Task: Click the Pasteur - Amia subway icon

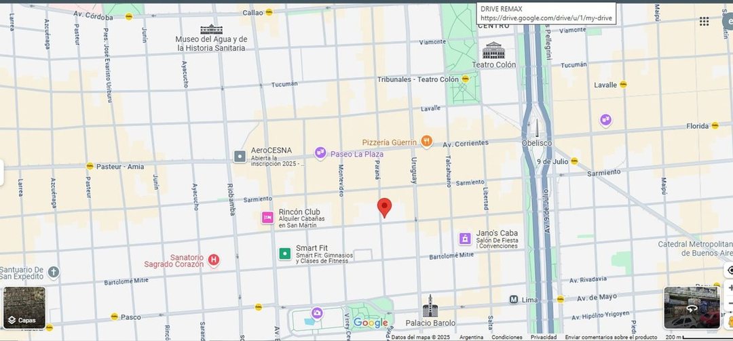Action: click(90, 166)
